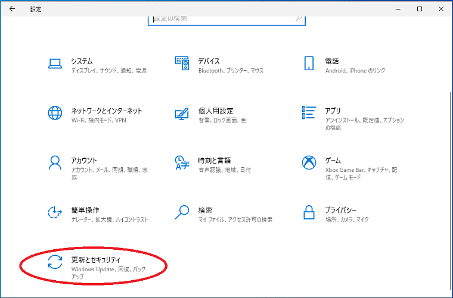Click the Bluetooth、プリンター、マウス description

tap(231, 71)
